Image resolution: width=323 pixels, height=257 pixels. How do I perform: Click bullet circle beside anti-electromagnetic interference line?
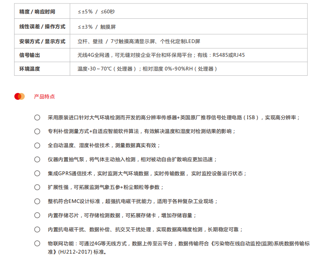pyautogui.click(x=37, y=230)
